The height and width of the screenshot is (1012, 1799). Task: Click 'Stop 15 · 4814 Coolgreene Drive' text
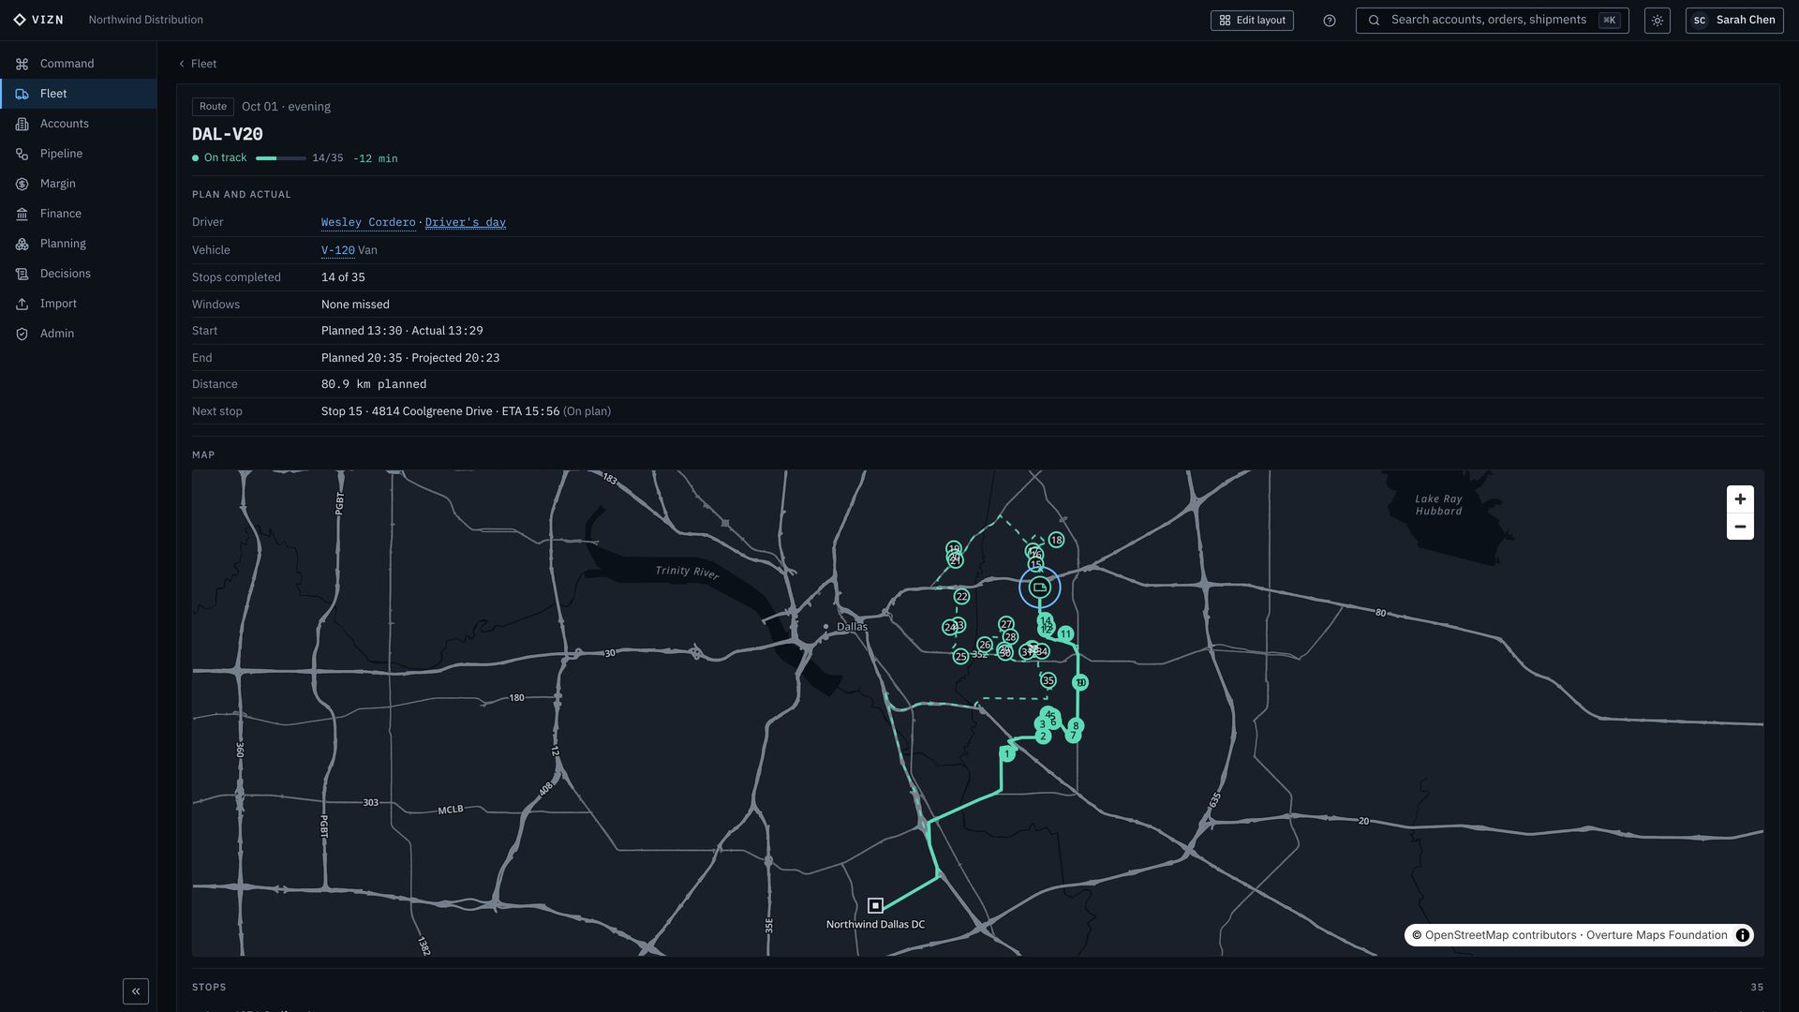point(407,411)
